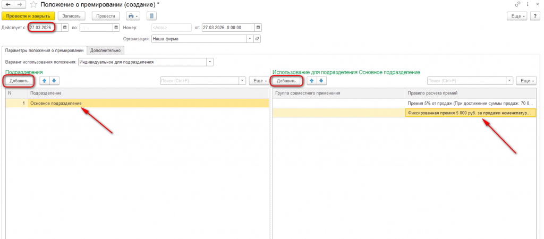
Task: Click the 'Группа совместного применения' column header
Action: [339, 93]
